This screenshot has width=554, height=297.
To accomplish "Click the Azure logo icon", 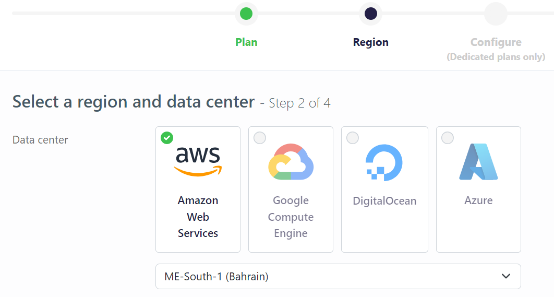I will [478, 162].
